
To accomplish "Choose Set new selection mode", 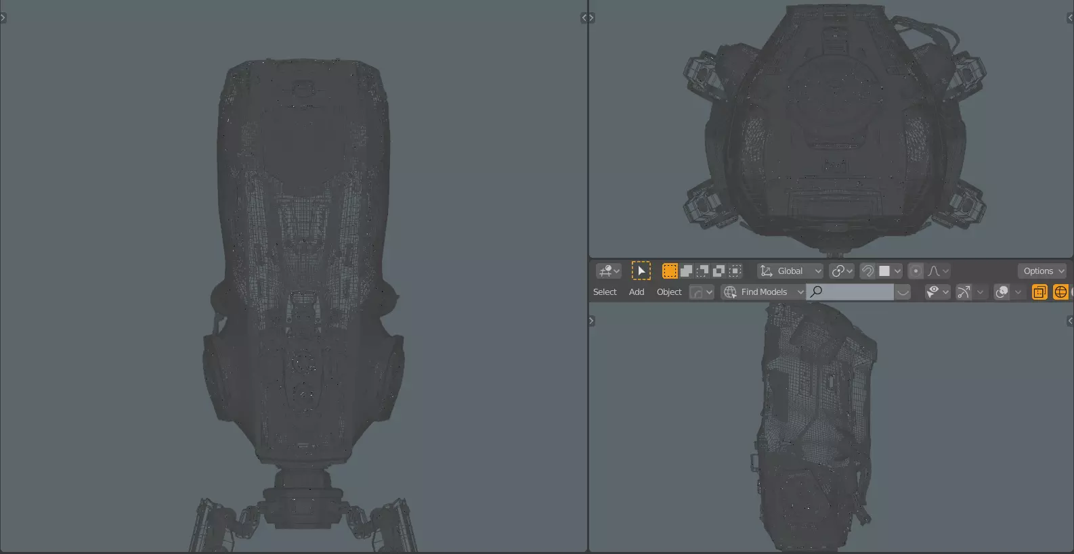I will 670,271.
